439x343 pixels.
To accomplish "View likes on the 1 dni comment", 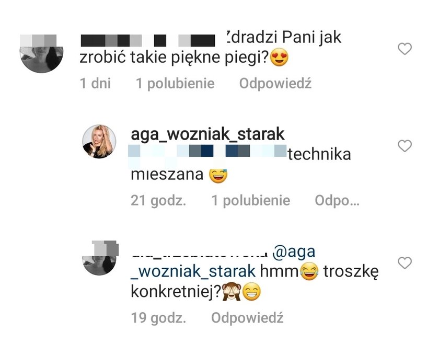I will (175, 83).
